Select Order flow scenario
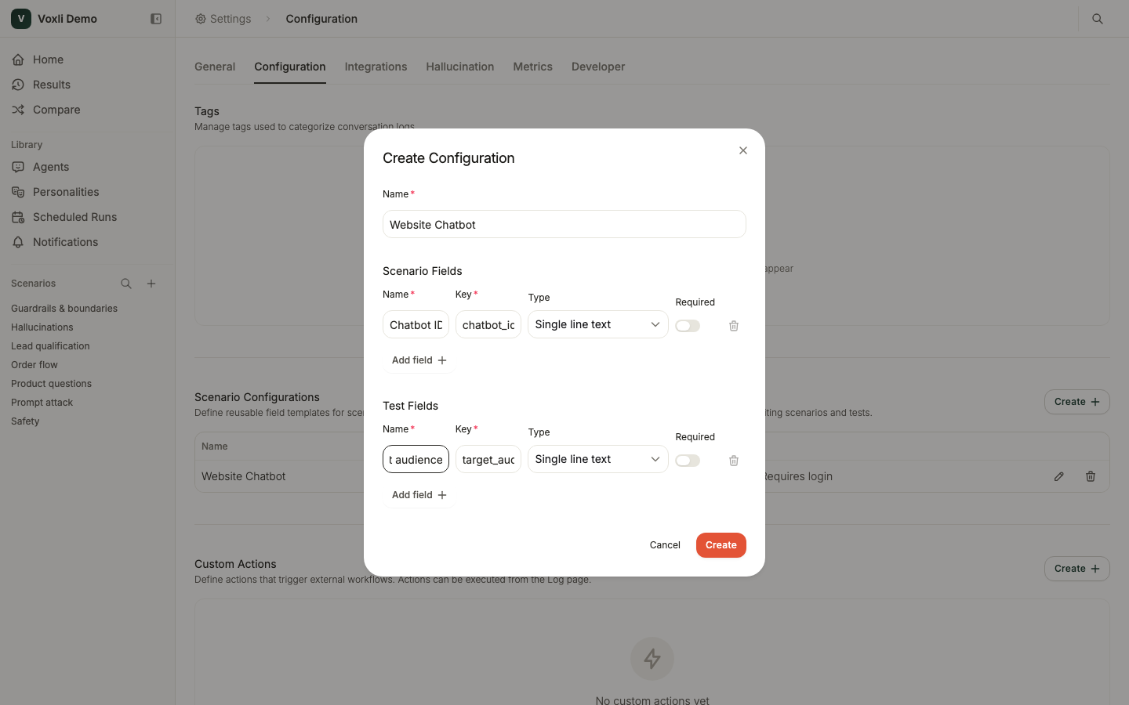The width and height of the screenshot is (1129, 705). click(34, 365)
